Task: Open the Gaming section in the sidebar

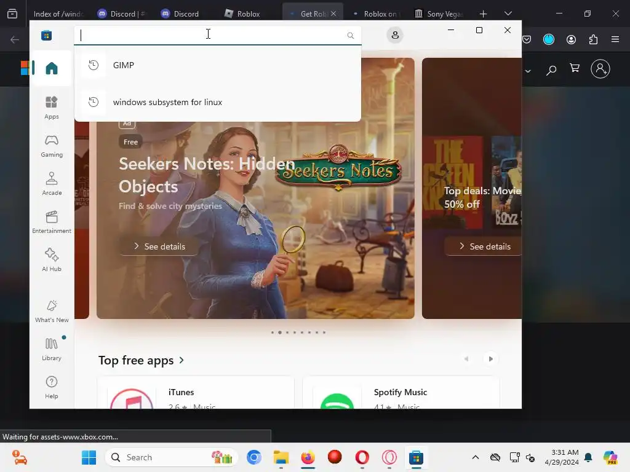Action: pyautogui.click(x=52, y=146)
